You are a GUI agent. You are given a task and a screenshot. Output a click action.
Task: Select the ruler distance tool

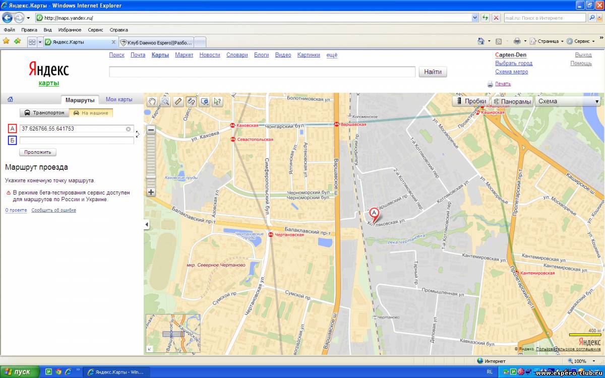pos(178,101)
